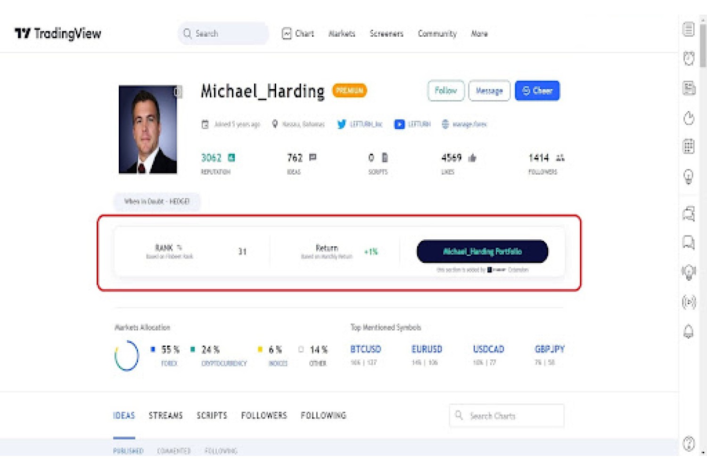Click the PREMIUM badge
Viewport: 707px width, 471px height.
pos(350,90)
